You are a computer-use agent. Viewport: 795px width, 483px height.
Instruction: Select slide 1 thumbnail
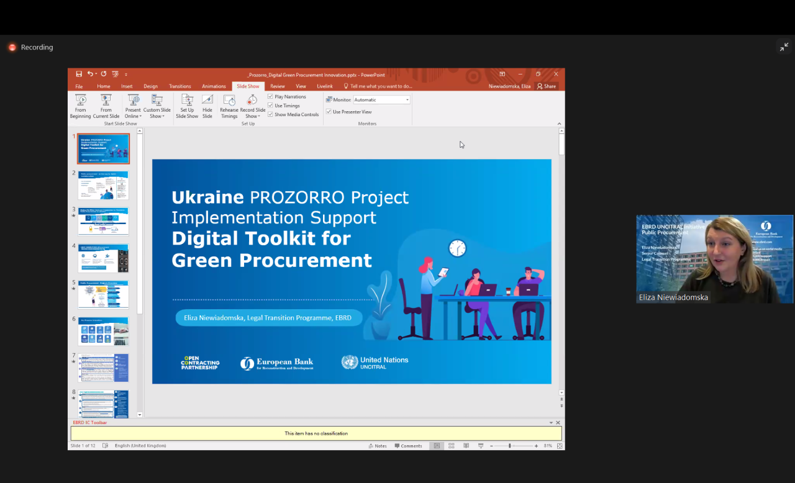[103, 149]
